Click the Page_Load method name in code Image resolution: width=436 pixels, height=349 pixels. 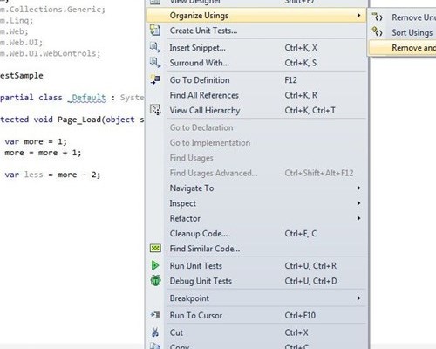[80, 120]
